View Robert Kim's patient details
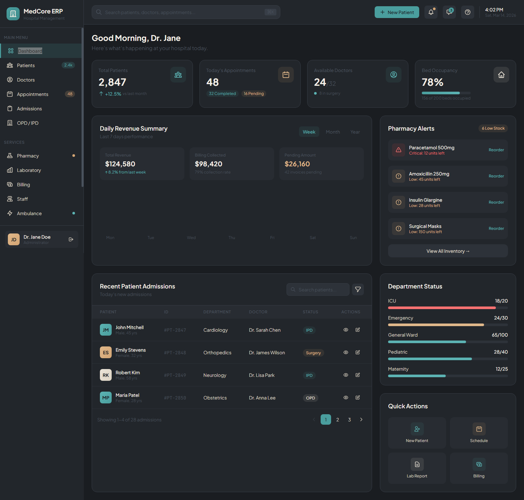The width and height of the screenshot is (524, 500). pos(346,375)
